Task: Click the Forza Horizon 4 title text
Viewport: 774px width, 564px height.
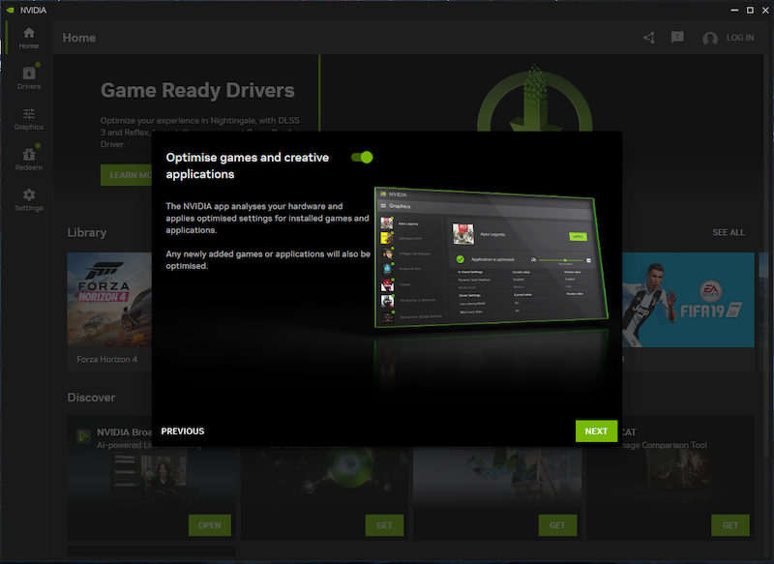Action: click(x=107, y=359)
